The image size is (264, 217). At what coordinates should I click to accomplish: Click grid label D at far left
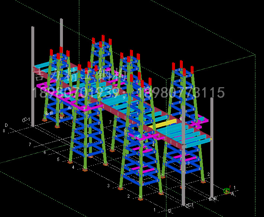pos(6,125)
